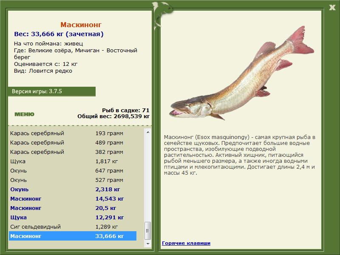Select Сиг сельдевидный 1,289 кг row

(x=73, y=227)
